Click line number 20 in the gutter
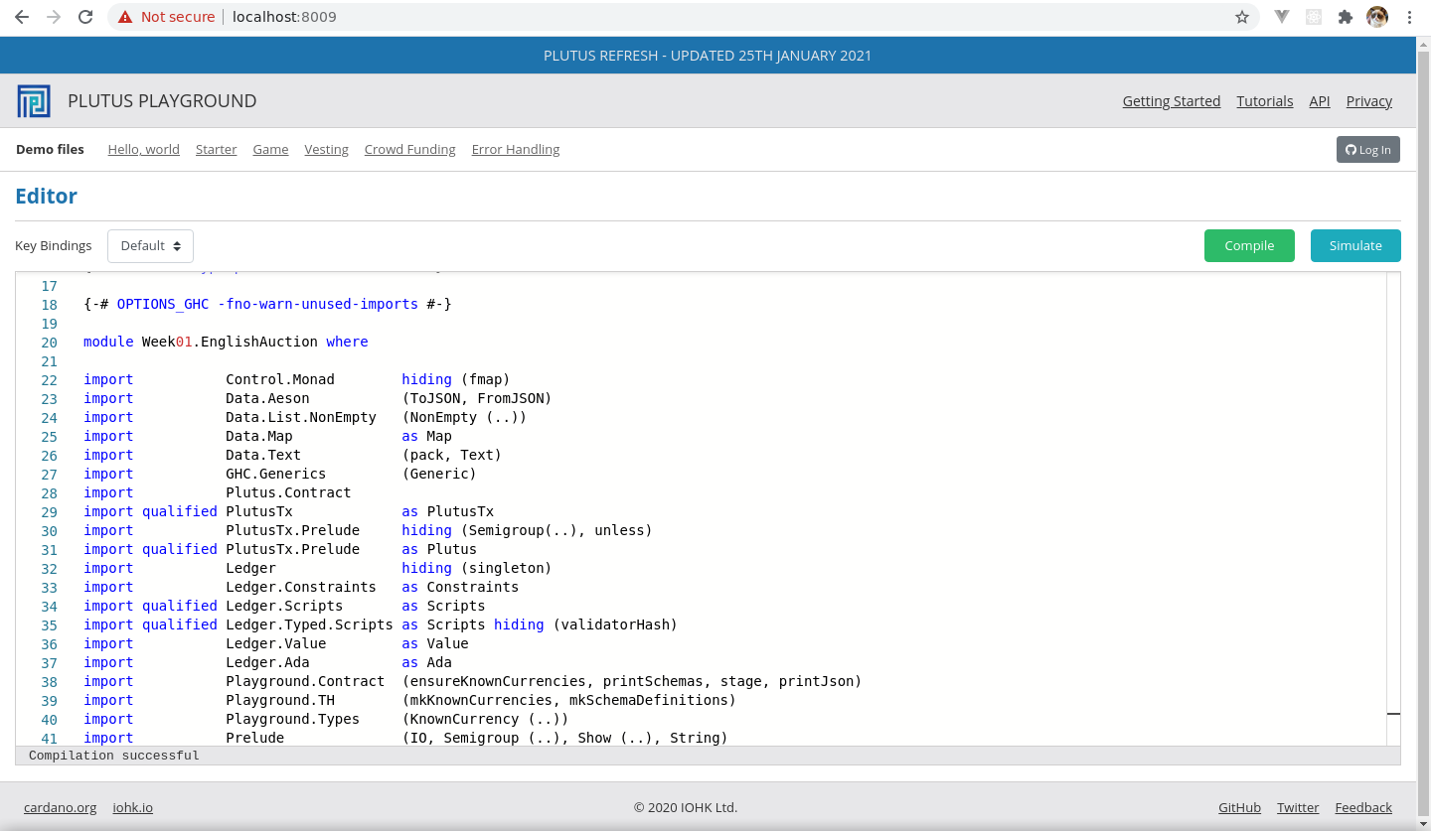Image resolution: width=1431 pixels, height=831 pixels. point(49,343)
